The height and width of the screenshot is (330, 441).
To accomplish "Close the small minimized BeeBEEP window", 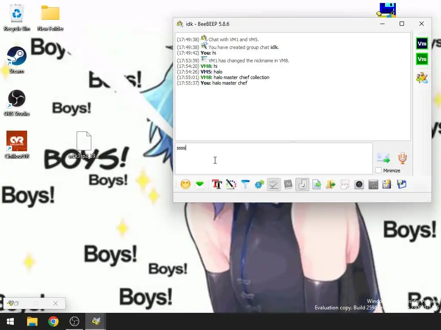I will pyautogui.click(x=56, y=303).
